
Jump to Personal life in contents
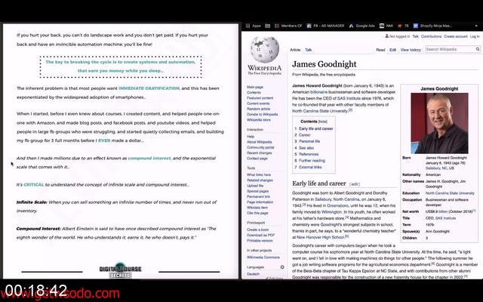tap(309, 141)
